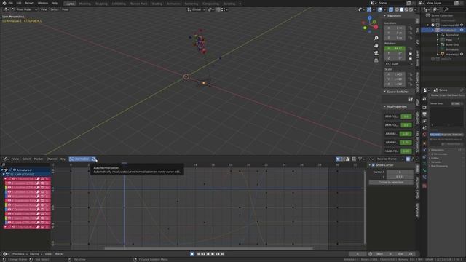Click the HEAD-FO rig property slider
The width and height of the screenshot is (466, 262).
(406, 151)
